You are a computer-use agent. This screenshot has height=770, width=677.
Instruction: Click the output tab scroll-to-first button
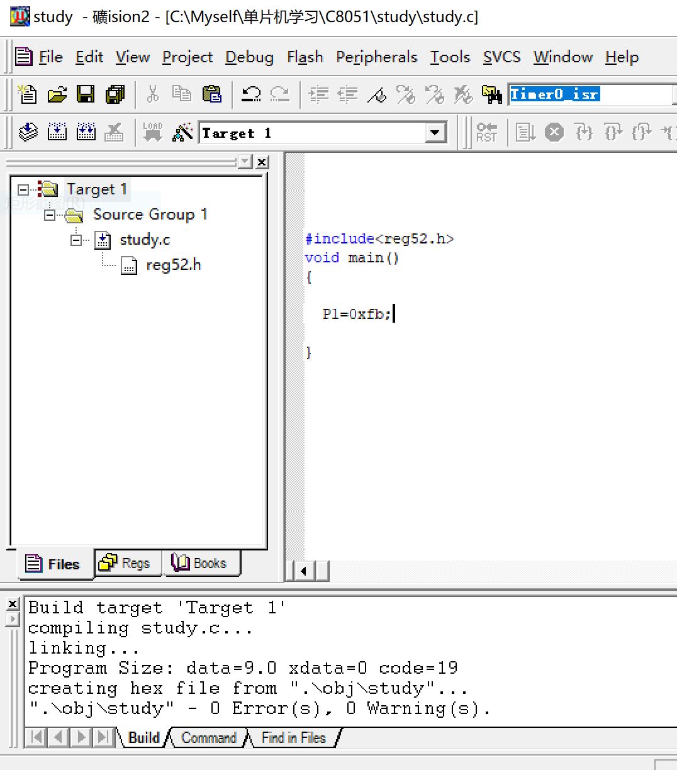click(x=37, y=737)
